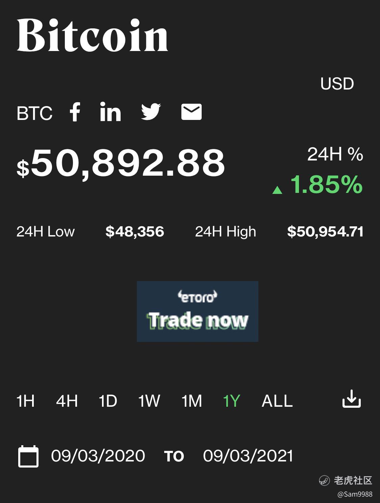Image resolution: width=380 pixels, height=503 pixels.
Task: Tweet using the Twitter bird icon
Action: click(151, 112)
